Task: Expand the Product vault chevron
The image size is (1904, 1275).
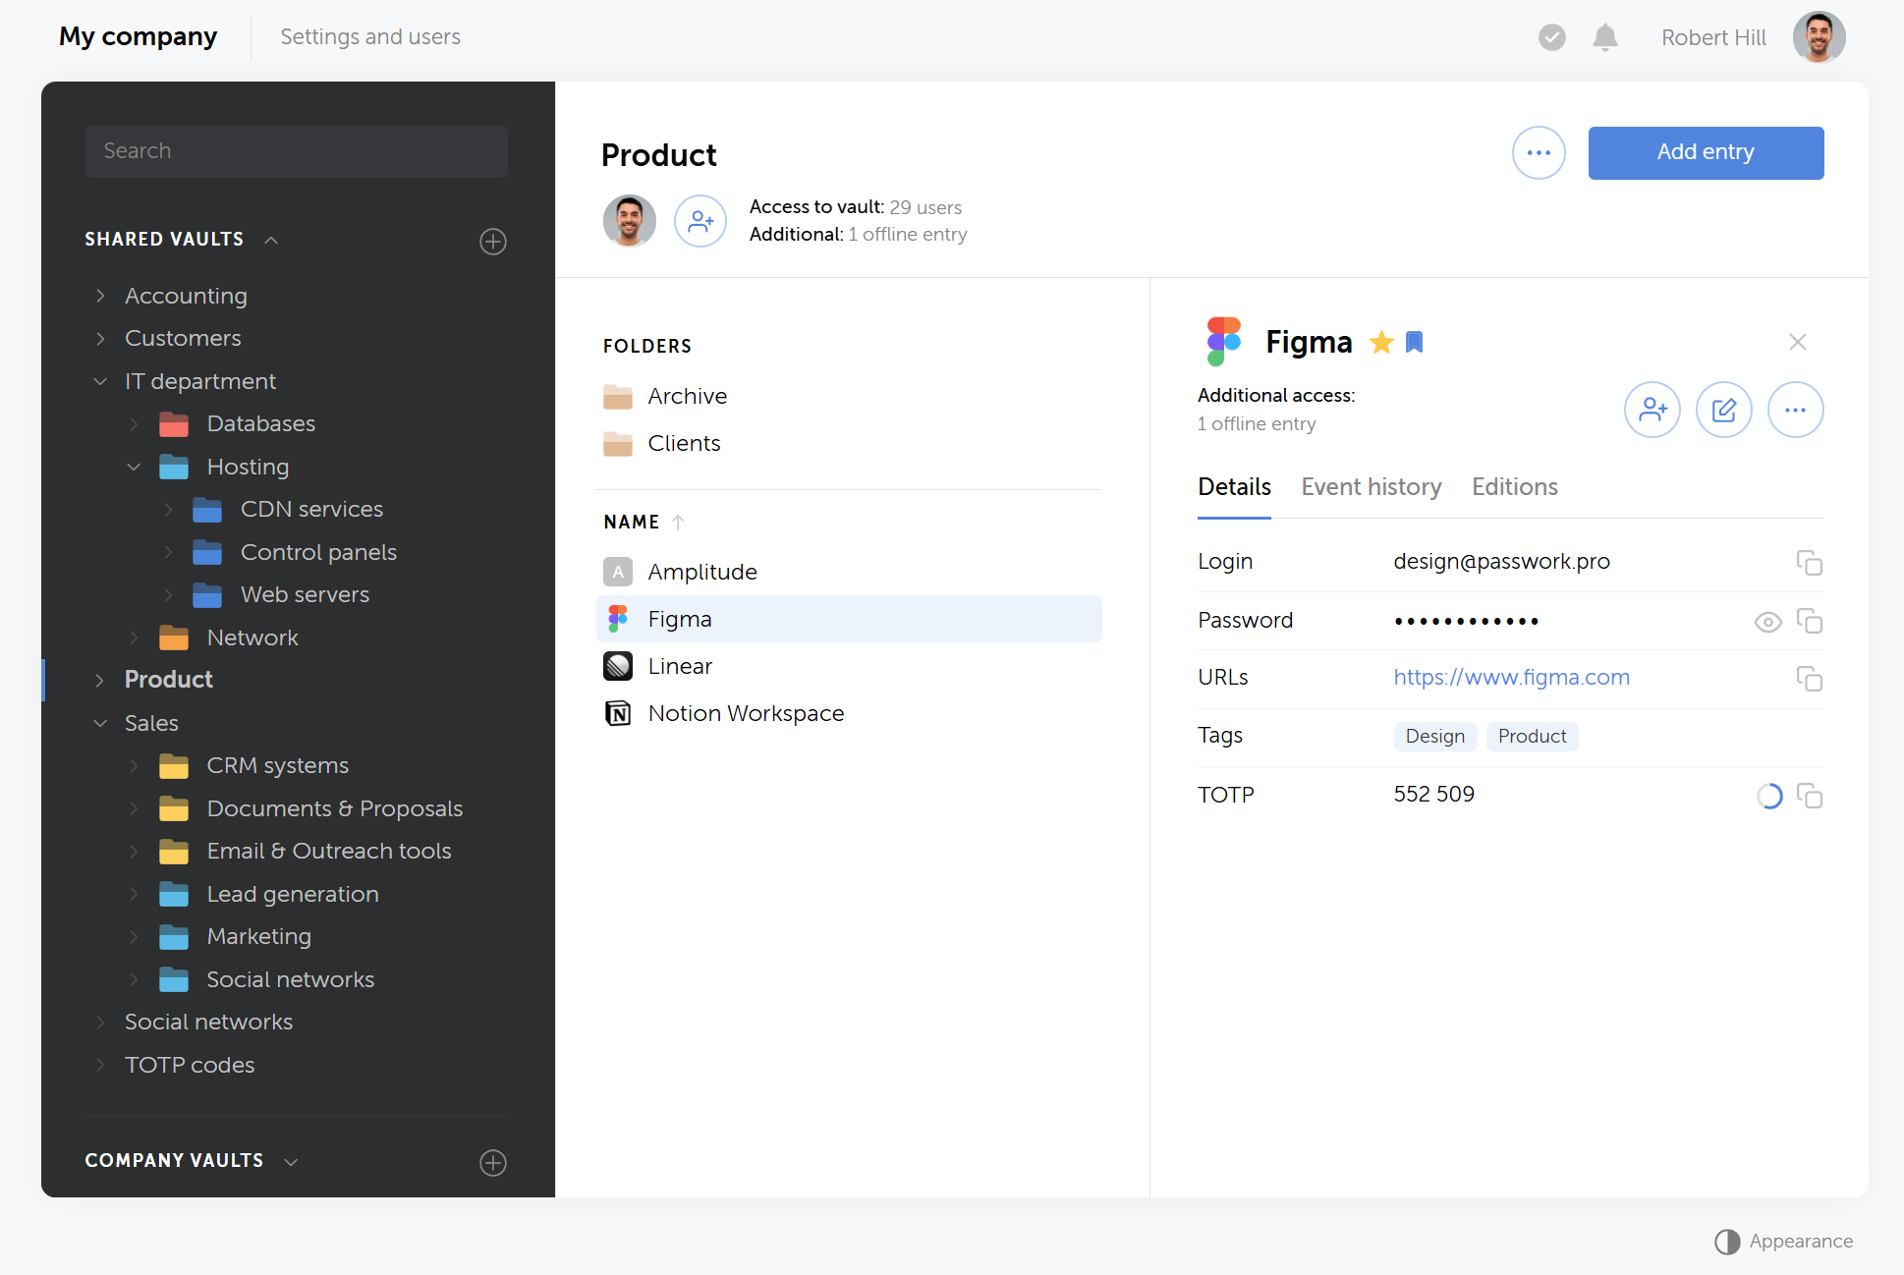Action: (99, 680)
